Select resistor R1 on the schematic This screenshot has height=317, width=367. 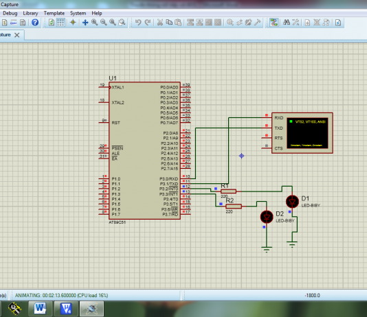click(228, 191)
